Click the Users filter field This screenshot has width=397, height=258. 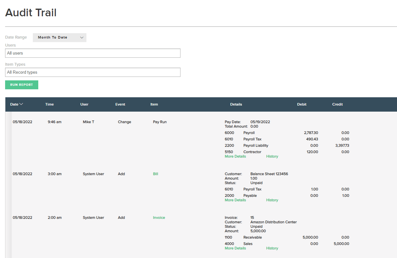(93, 53)
